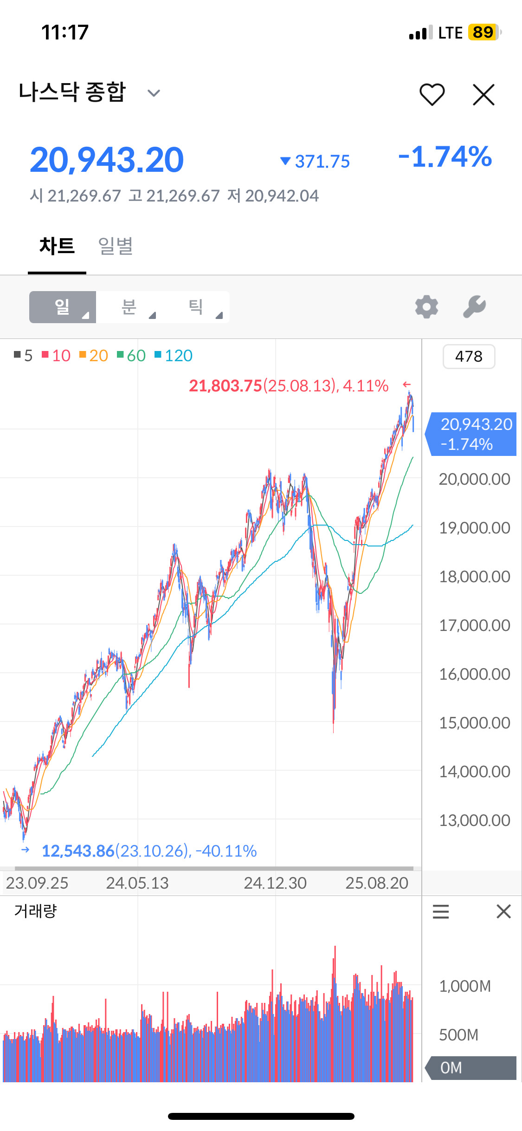The image size is (522, 1131).
Task: Expand the 나스닥 종합 index dropdown
Action: pyautogui.click(x=154, y=93)
